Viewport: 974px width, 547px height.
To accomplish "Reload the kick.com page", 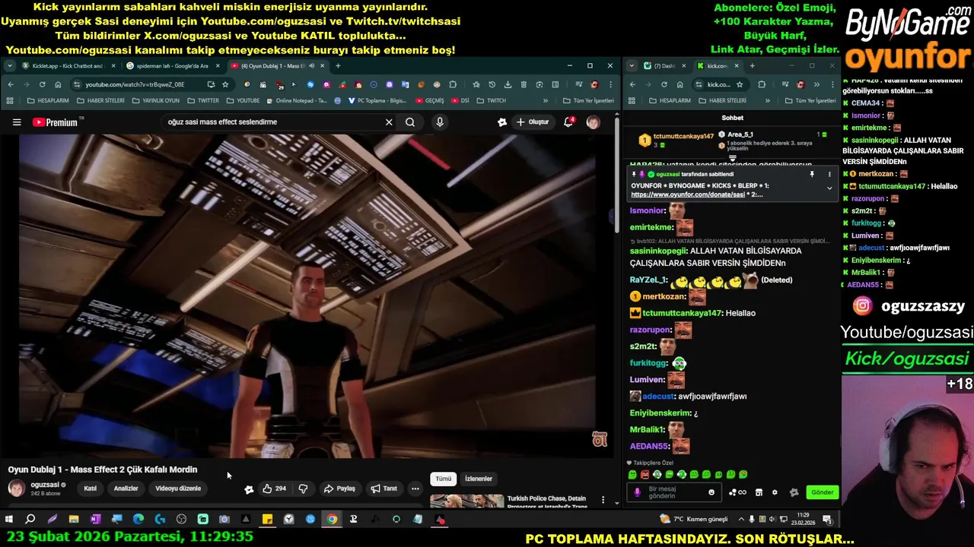I will [664, 84].
